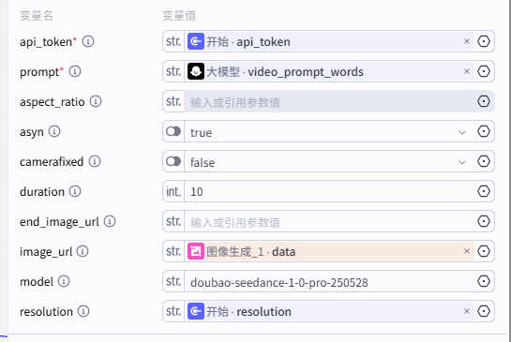Screen dimensions: 511x342
Task: Open variable picker hexagon for aspect_ratio row
Action: click(x=484, y=101)
